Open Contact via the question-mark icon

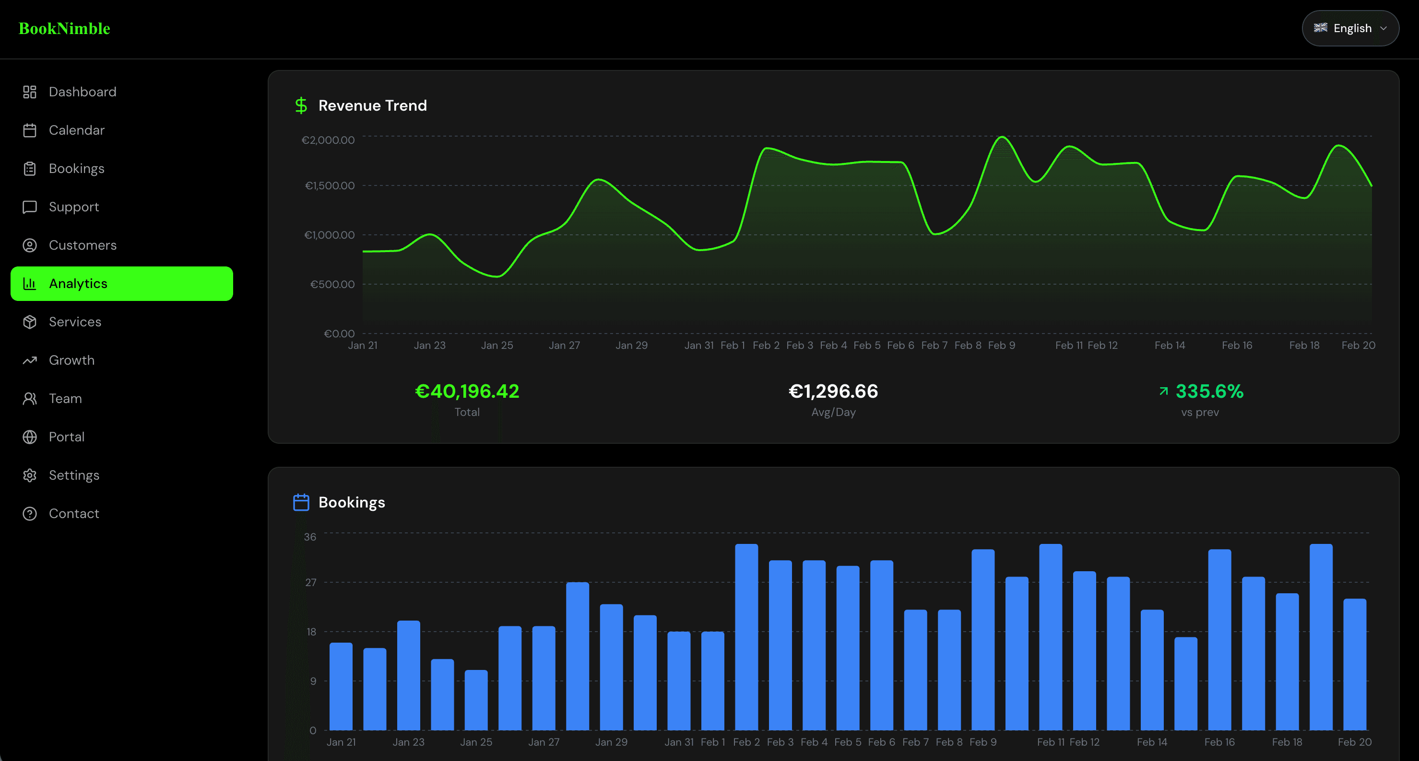[x=30, y=513]
